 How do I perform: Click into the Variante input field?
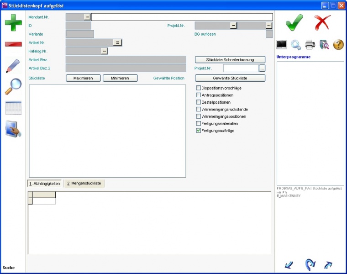tap(80, 34)
